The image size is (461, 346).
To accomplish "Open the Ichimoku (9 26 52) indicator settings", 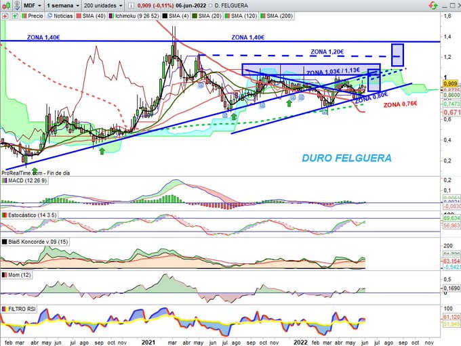I will point(134,16).
